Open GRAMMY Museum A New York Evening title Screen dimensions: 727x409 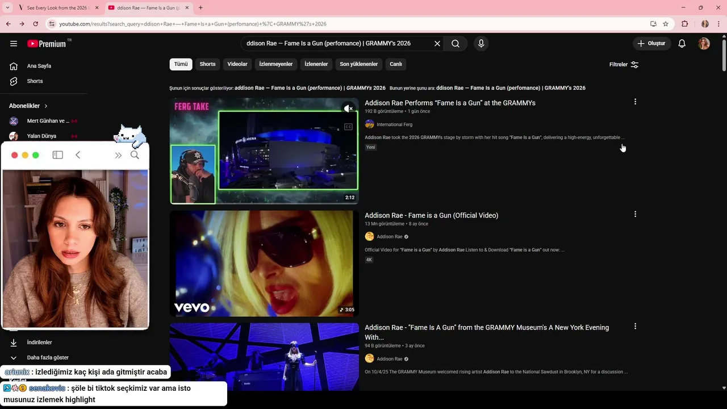pyautogui.click(x=487, y=332)
